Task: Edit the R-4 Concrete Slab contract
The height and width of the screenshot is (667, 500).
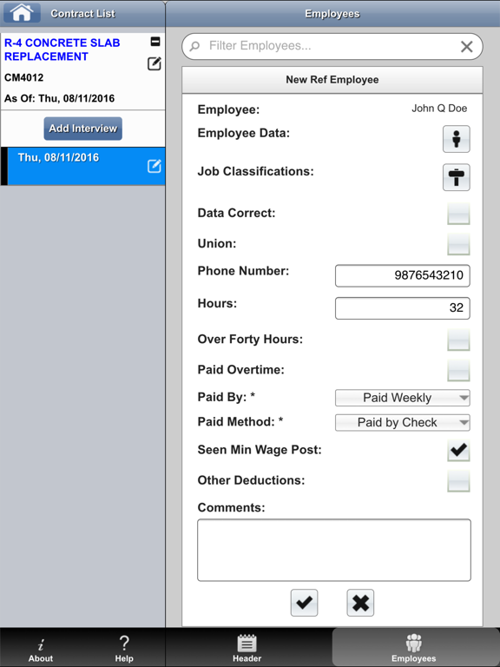Action: [154, 63]
